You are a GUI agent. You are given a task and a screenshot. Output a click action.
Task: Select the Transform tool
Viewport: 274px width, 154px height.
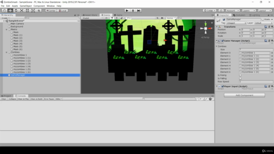coord(33,11)
